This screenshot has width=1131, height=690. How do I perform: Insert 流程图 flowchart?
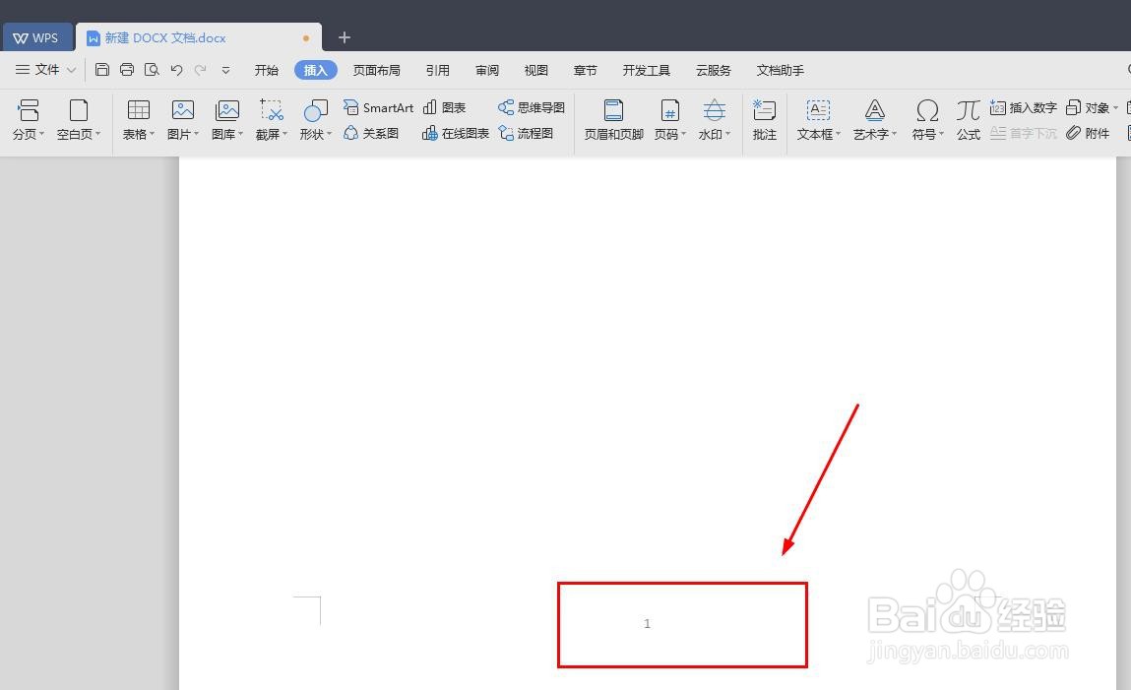pos(526,134)
